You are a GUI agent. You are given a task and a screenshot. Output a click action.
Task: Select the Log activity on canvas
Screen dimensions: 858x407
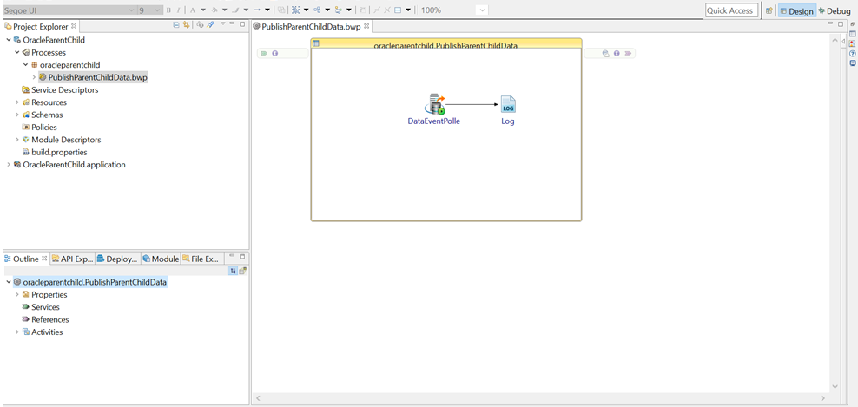508,105
